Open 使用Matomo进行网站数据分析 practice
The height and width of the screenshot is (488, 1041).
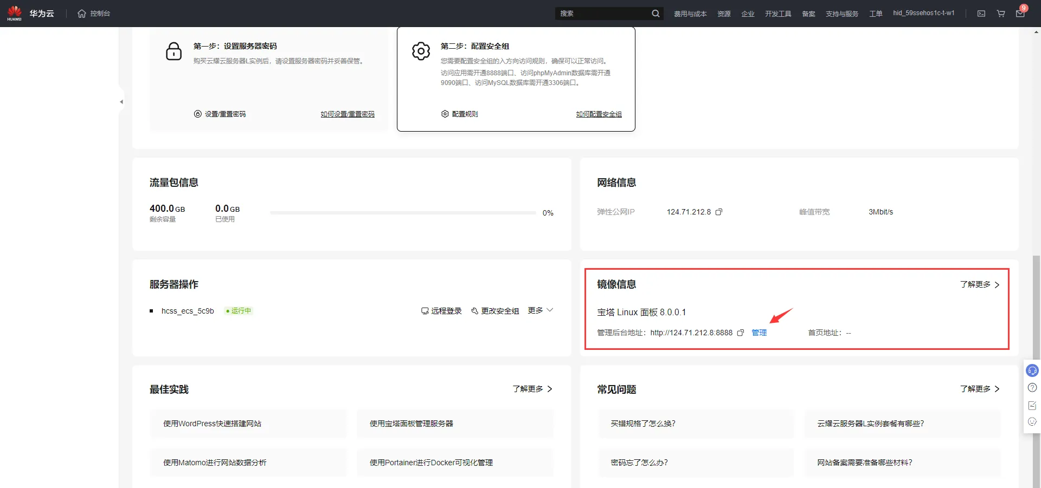click(x=248, y=463)
